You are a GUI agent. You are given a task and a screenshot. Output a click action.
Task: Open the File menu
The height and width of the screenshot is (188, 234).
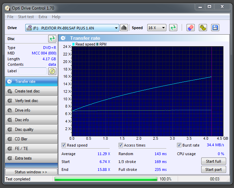10,17
